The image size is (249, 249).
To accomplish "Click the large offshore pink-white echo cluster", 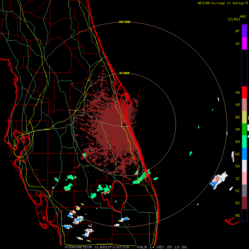I will coord(219,180).
